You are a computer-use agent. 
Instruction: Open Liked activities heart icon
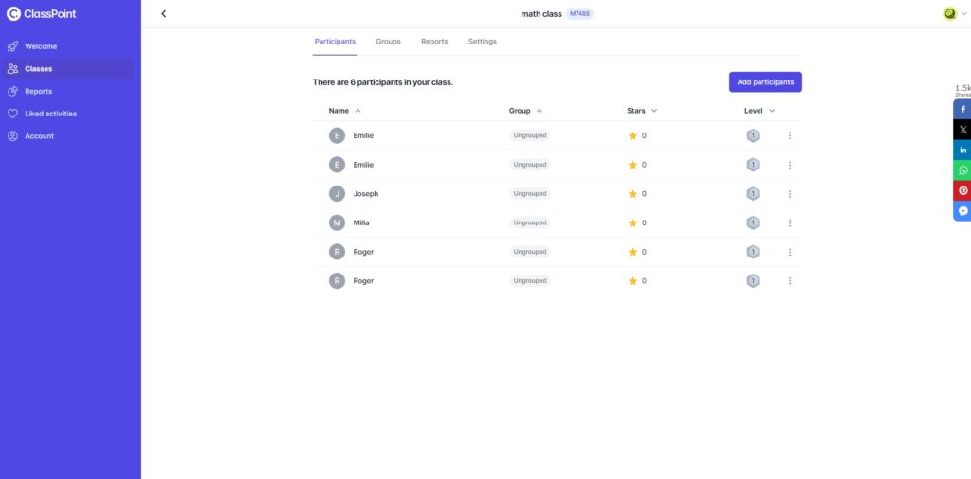coord(12,114)
